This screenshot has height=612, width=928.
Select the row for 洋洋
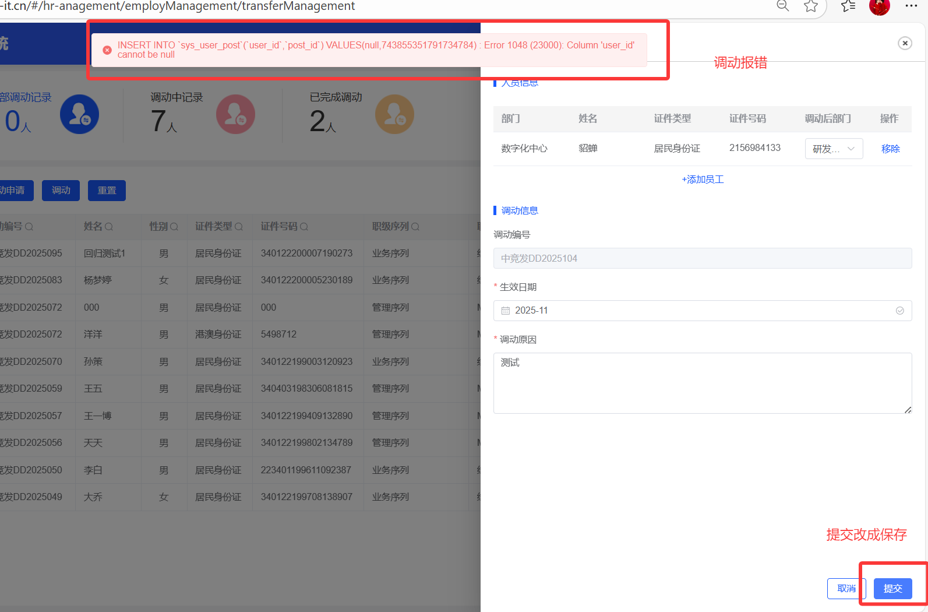click(240, 335)
